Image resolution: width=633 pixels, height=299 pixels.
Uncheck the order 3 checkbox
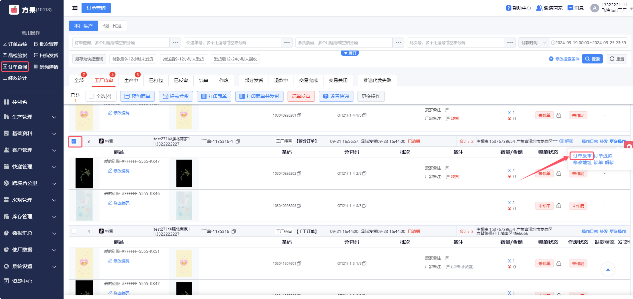point(74,141)
